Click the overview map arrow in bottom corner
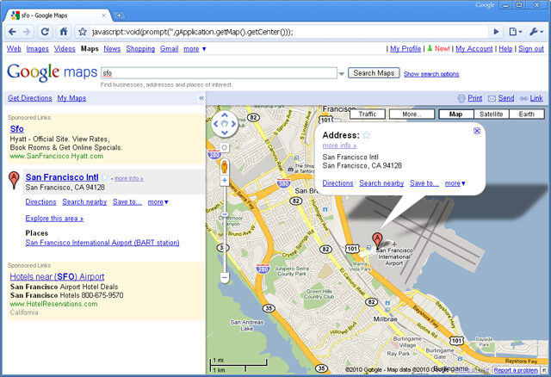Screen dimensions: 551x377 coord(544,371)
